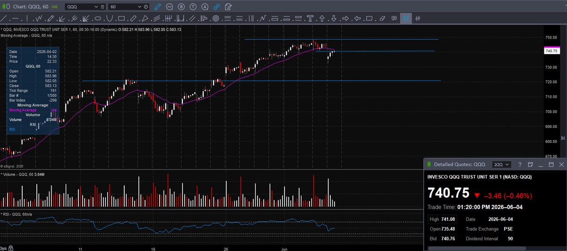
Task: Select the vertical line drawing tool
Action: (x=27, y=18)
